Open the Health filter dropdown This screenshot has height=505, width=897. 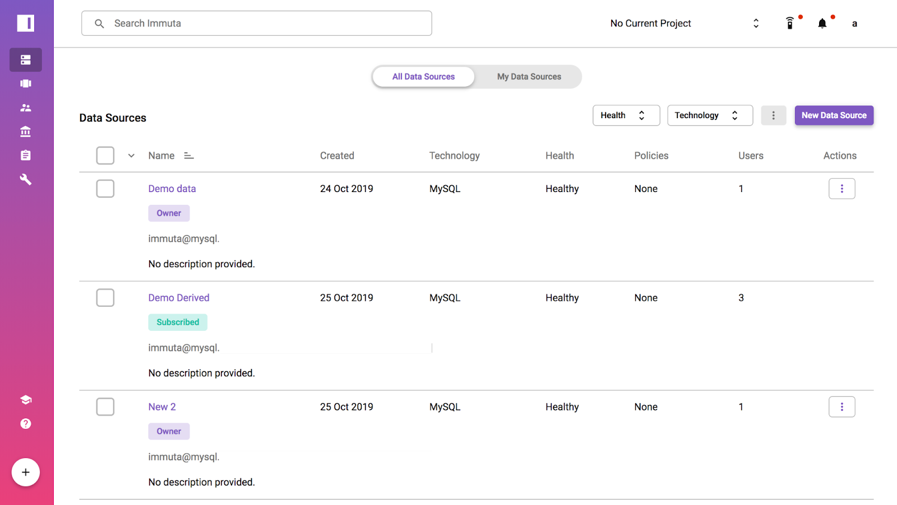tap(626, 115)
